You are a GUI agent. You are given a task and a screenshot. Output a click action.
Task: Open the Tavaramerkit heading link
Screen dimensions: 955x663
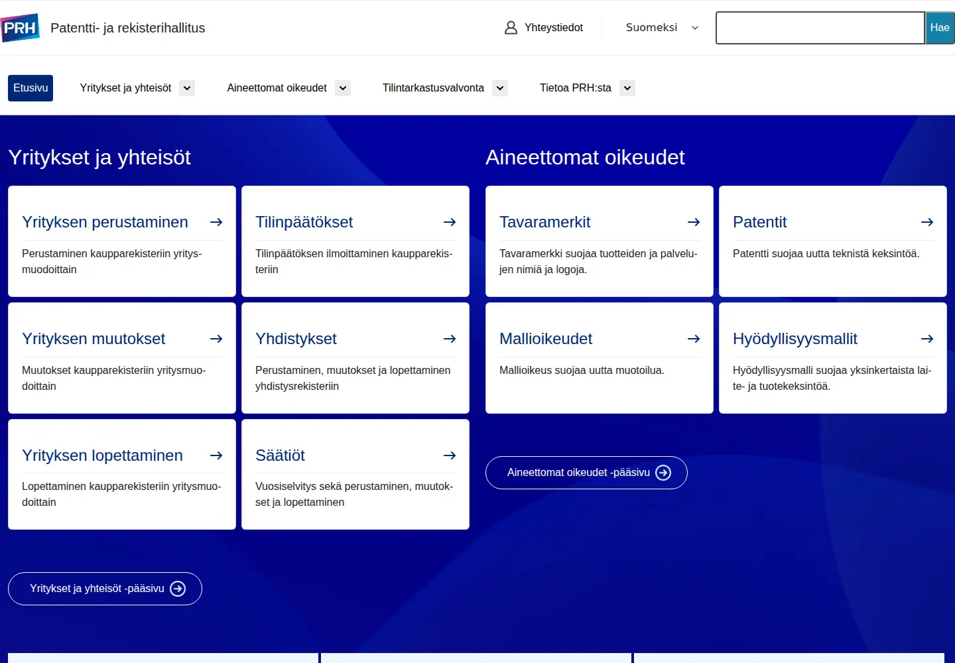pos(544,222)
